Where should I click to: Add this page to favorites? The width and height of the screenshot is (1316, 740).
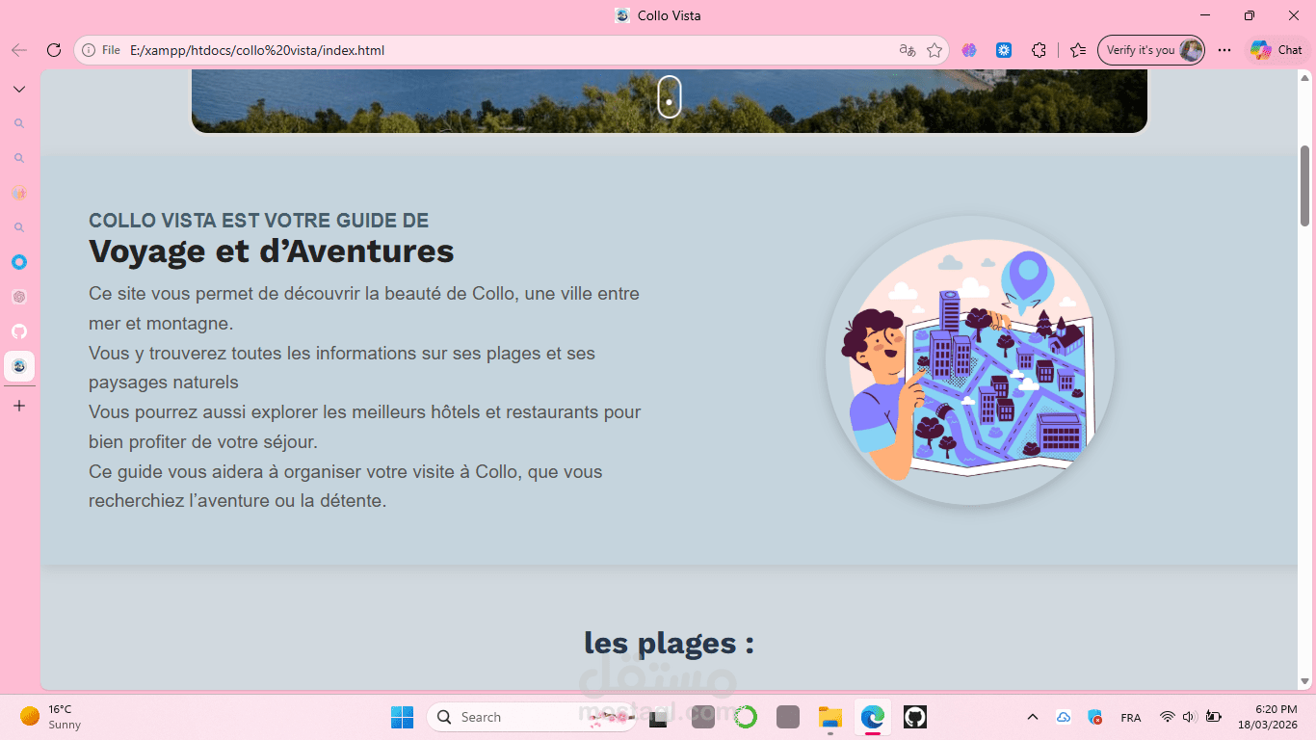point(934,50)
